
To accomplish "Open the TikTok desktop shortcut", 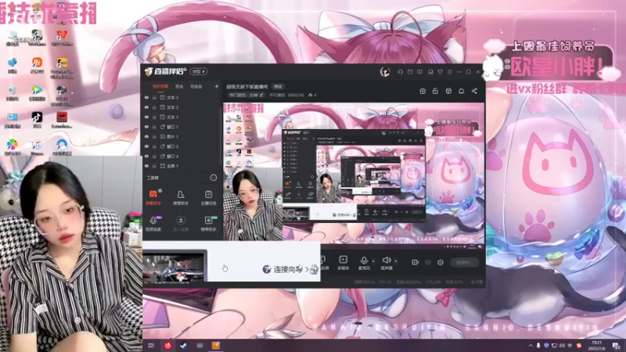I will pos(37,119).
